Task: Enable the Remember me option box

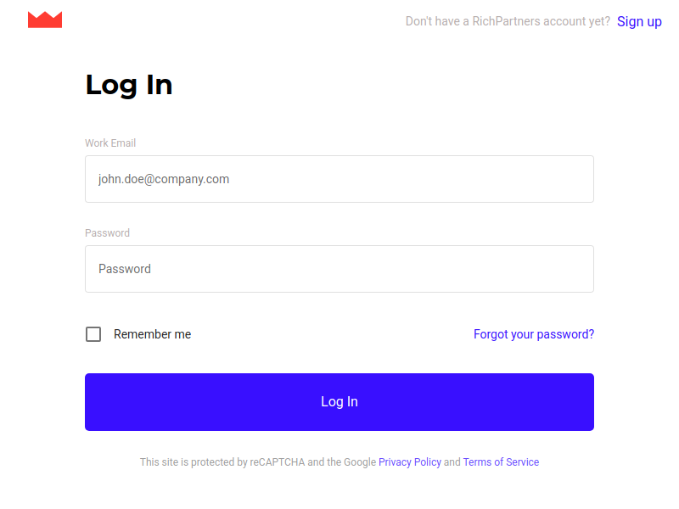Action: click(93, 334)
